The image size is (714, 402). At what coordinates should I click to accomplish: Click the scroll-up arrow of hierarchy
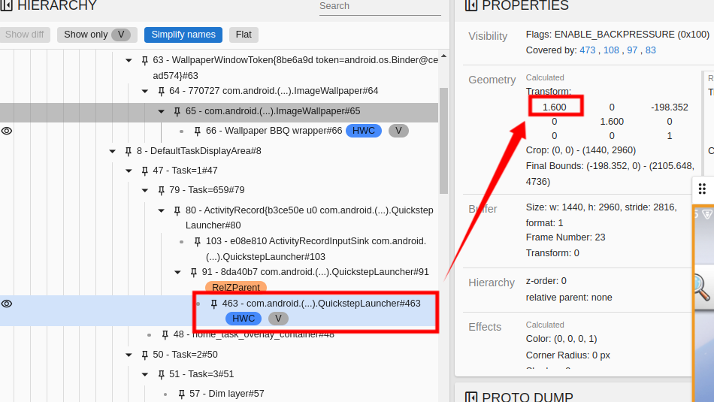443,56
